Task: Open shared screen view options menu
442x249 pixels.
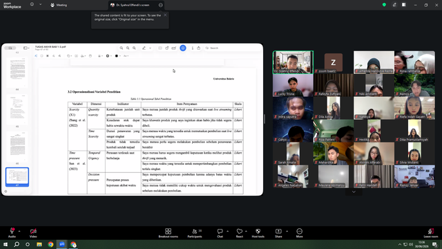Action: point(160,5)
